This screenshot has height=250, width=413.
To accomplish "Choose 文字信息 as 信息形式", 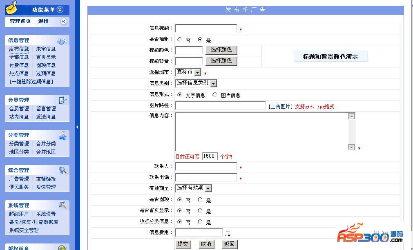I will click(179, 95).
